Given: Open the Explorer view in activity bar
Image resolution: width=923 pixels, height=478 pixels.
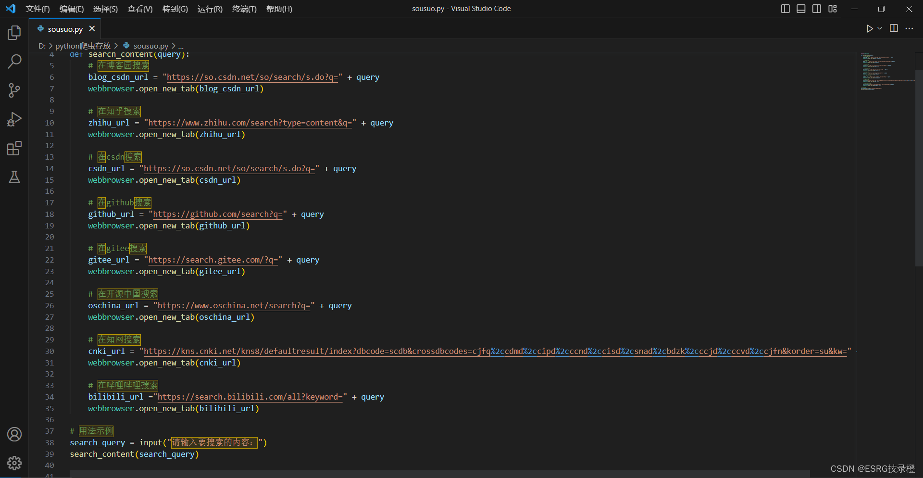Looking at the screenshot, I should click(x=14, y=33).
